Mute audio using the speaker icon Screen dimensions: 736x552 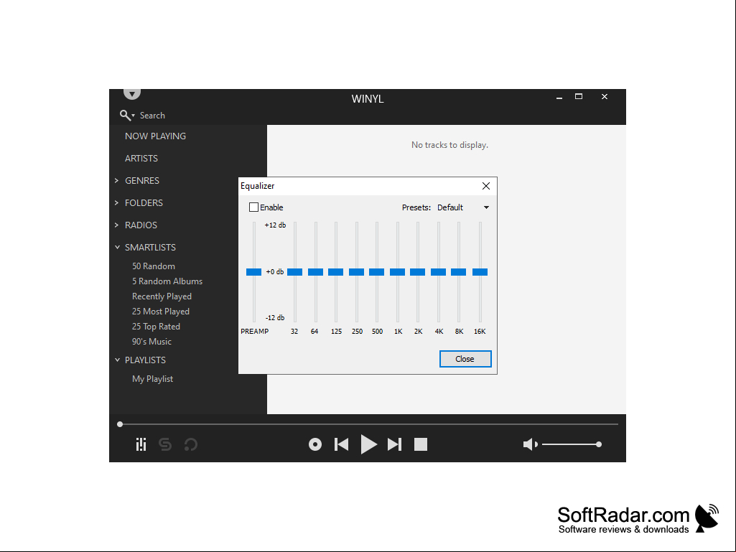pyautogui.click(x=530, y=444)
